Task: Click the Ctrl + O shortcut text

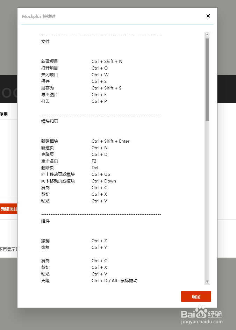Action: pyautogui.click(x=100, y=68)
